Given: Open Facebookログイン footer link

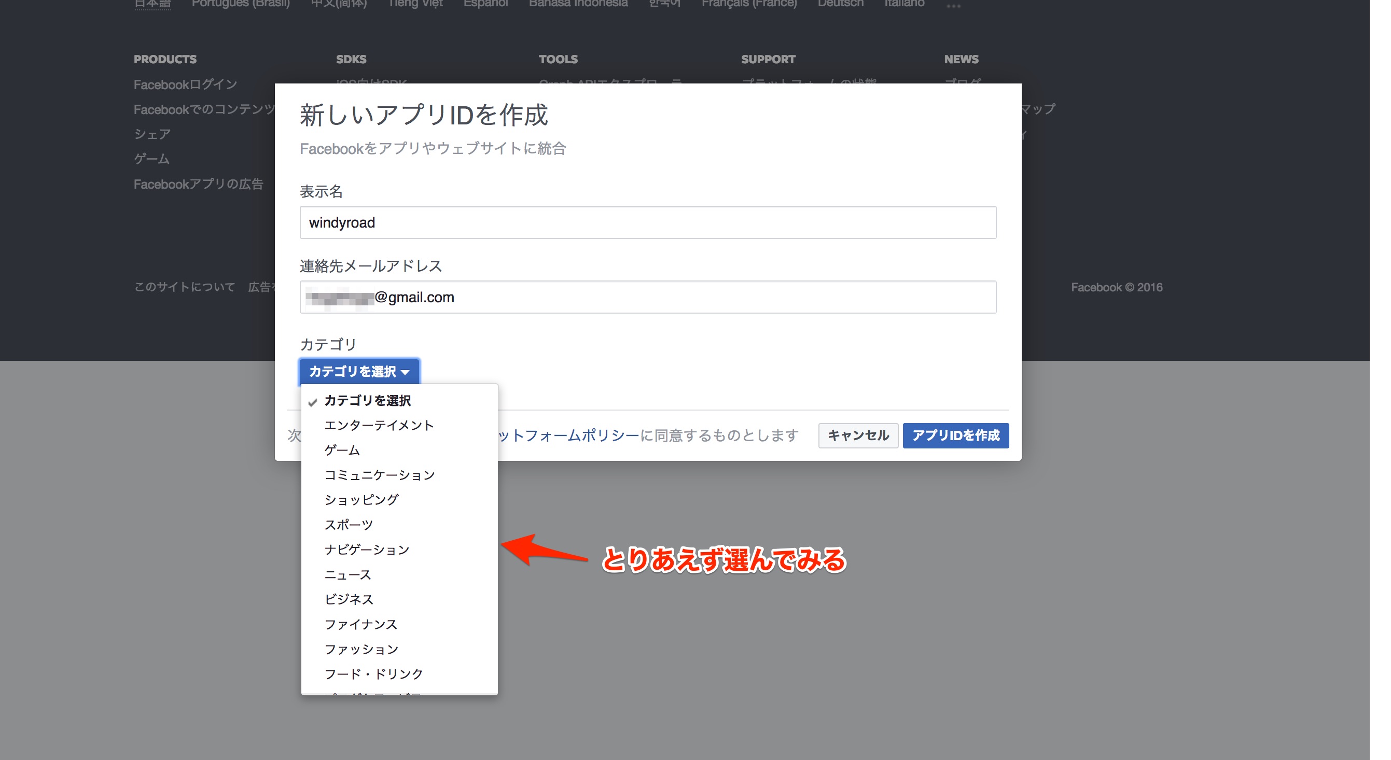Looking at the screenshot, I should coord(185,84).
